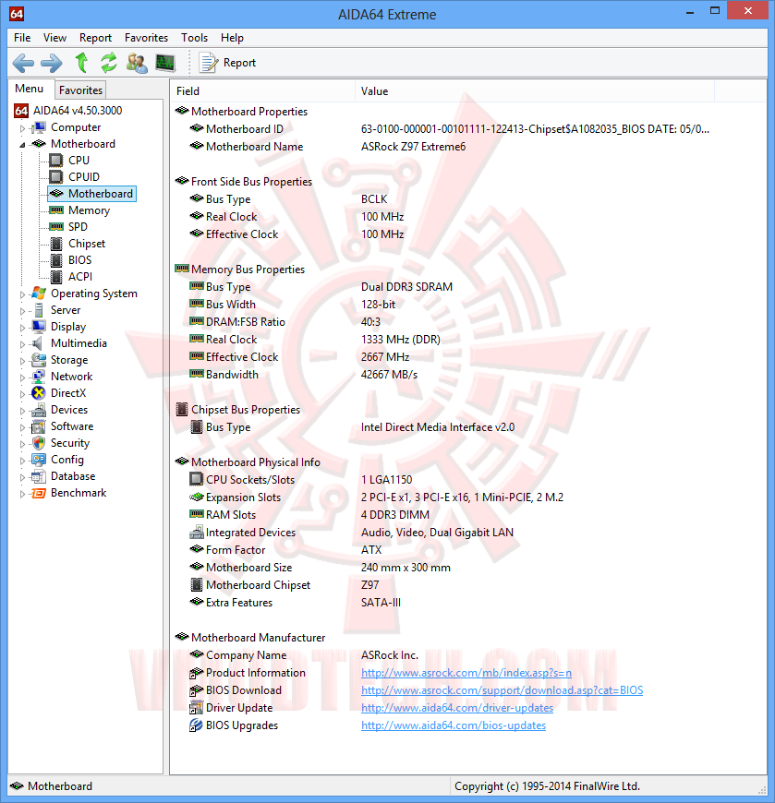
Task: Go forward with the right arrow icon
Action: [x=51, y=63]
